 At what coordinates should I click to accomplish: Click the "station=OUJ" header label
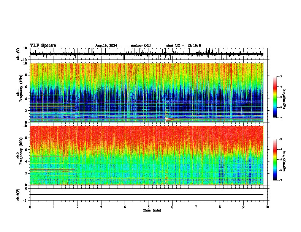141,45
